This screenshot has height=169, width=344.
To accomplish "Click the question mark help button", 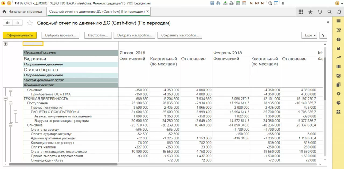I will point(323,35).
